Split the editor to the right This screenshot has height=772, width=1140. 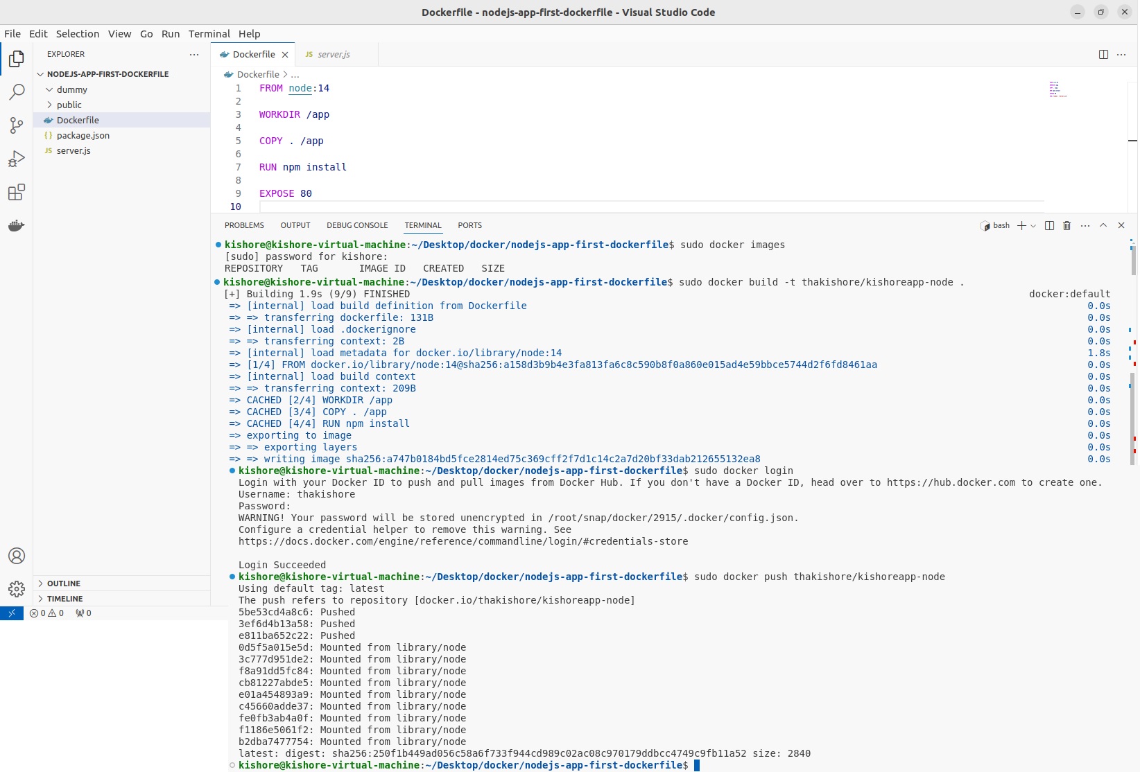click(1103, 54)
